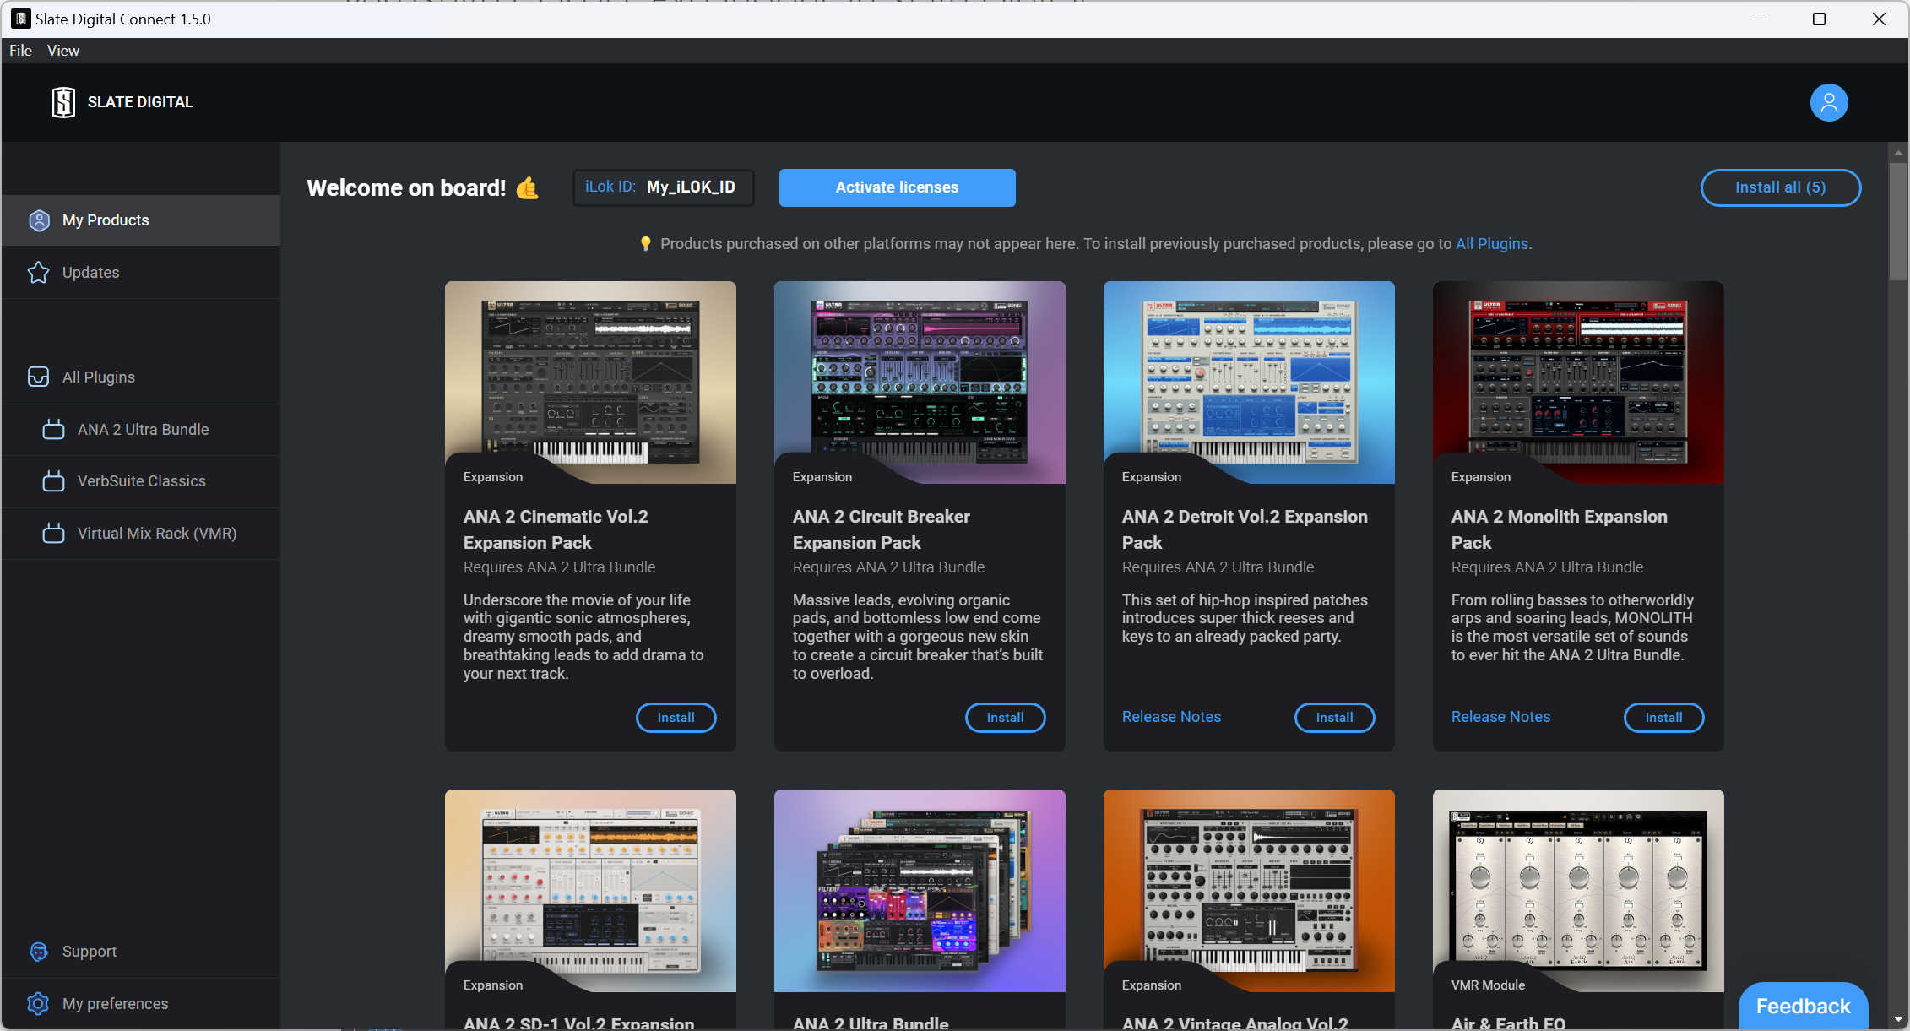
Task: Click ANA 2 Cinematic Vol.2 Expansion Pack title
Action: (x=556, y=529)
